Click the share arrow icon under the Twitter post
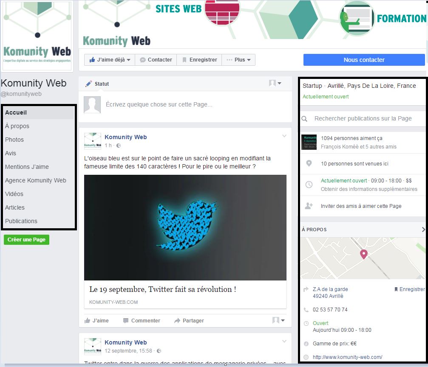The width and height of the screenshot is (428, 367). click(x=177, y=321)
